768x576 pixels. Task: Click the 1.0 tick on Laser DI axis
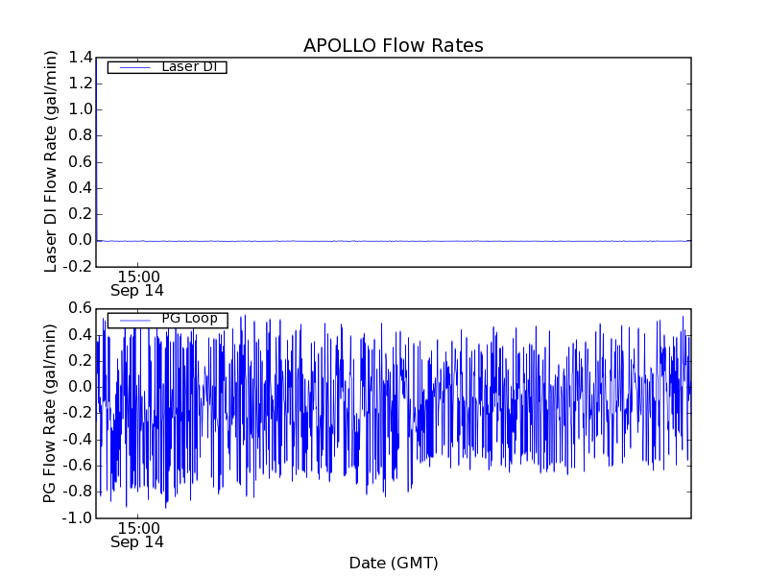coord(81,109)
